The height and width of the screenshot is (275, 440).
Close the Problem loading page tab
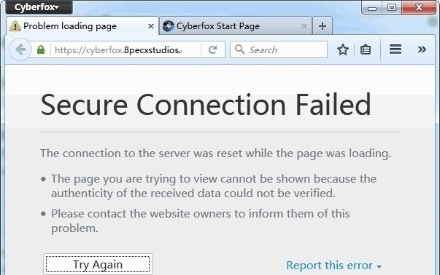pyautogui.click(x=151, y=26)
